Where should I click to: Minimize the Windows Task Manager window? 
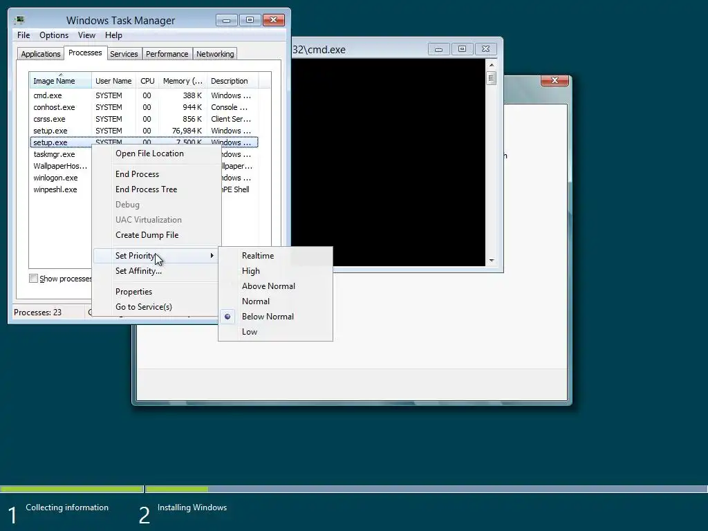point(227,20)
